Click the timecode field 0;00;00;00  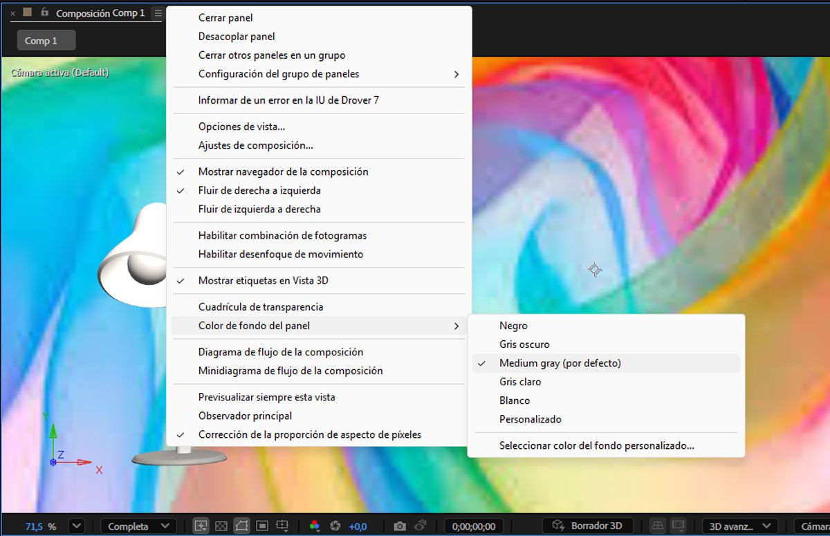[473, 526]
